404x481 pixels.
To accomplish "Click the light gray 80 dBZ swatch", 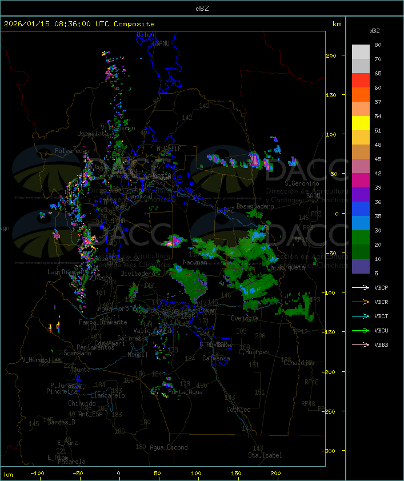I will click(361, 52).
